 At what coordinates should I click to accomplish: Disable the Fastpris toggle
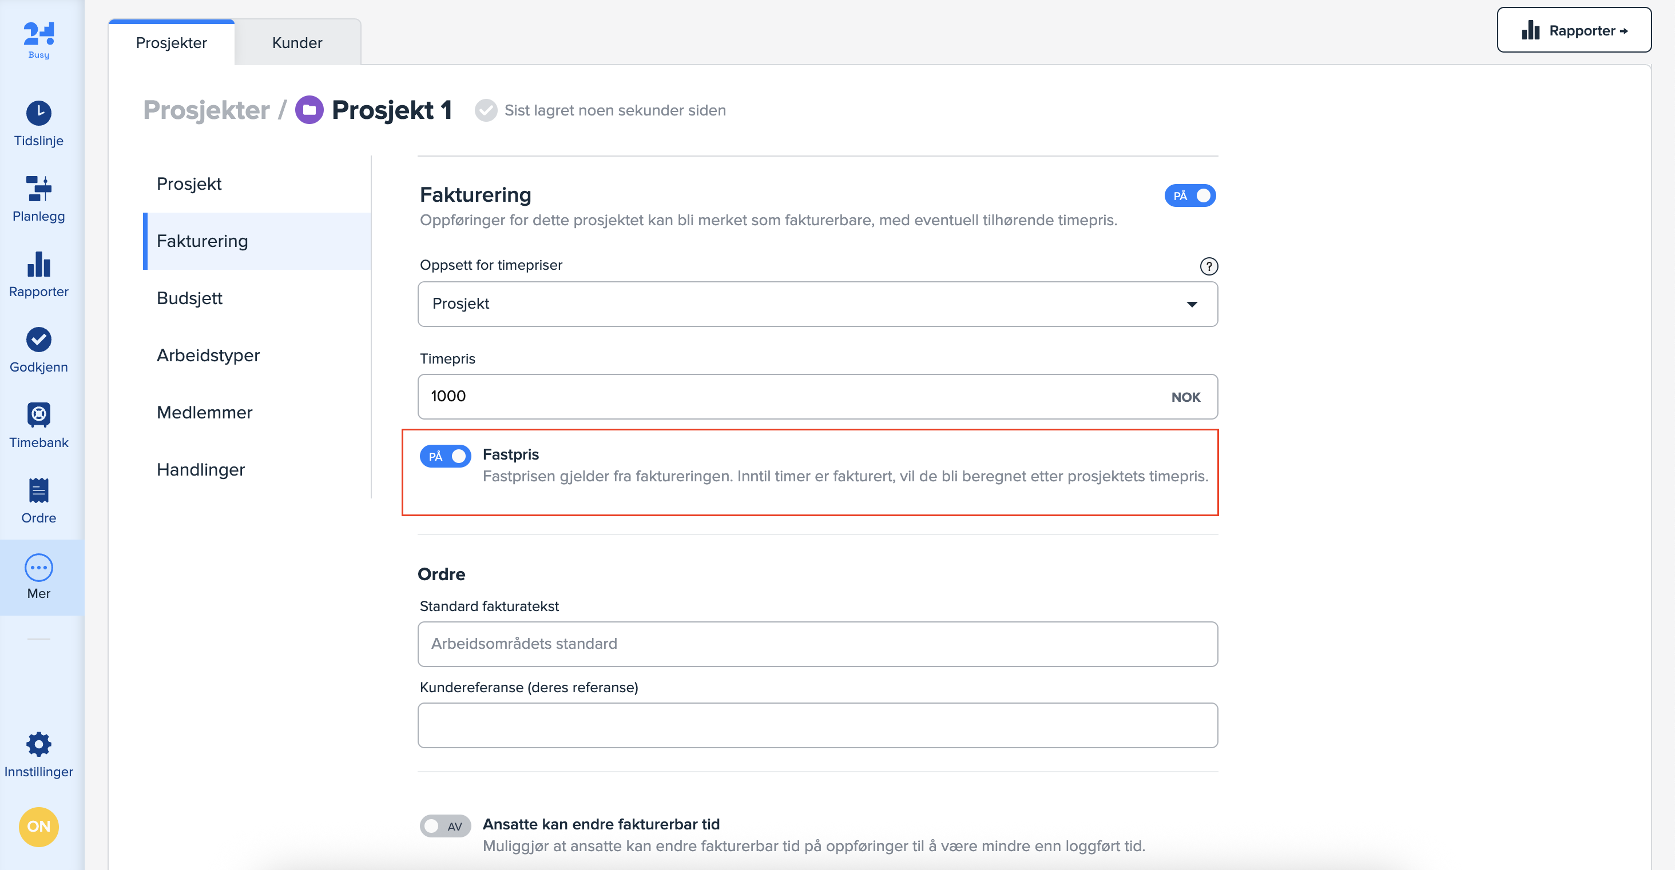click(444, 456)
